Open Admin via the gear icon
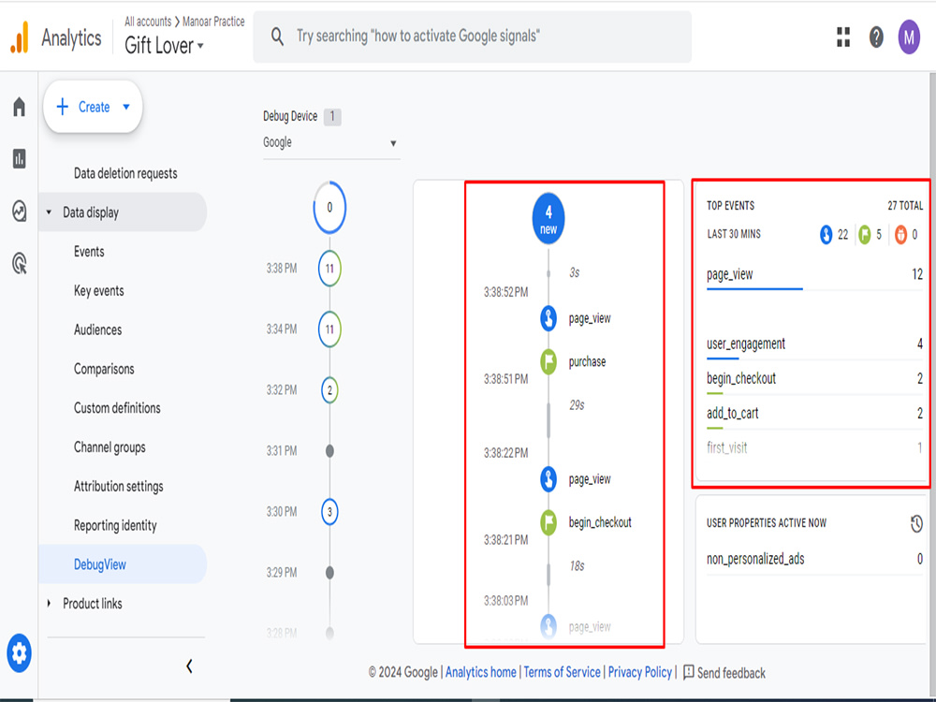Image resolution: width=936 pixels, height=702 pixels. (19, 651)
